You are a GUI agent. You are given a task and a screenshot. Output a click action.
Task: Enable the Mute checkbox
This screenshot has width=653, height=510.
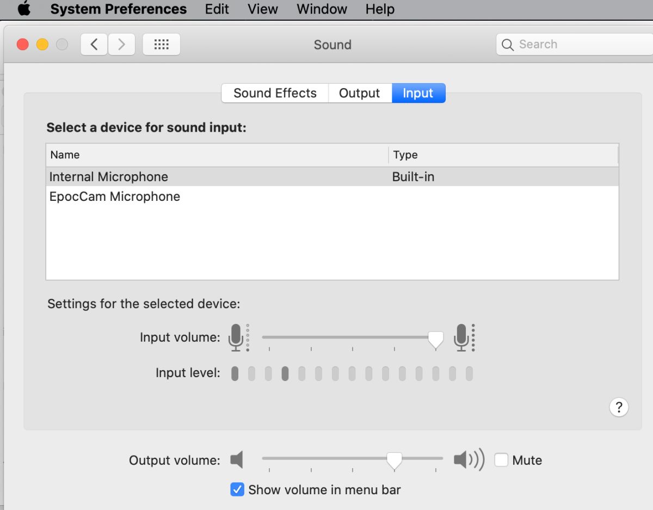tap(501, 460)
